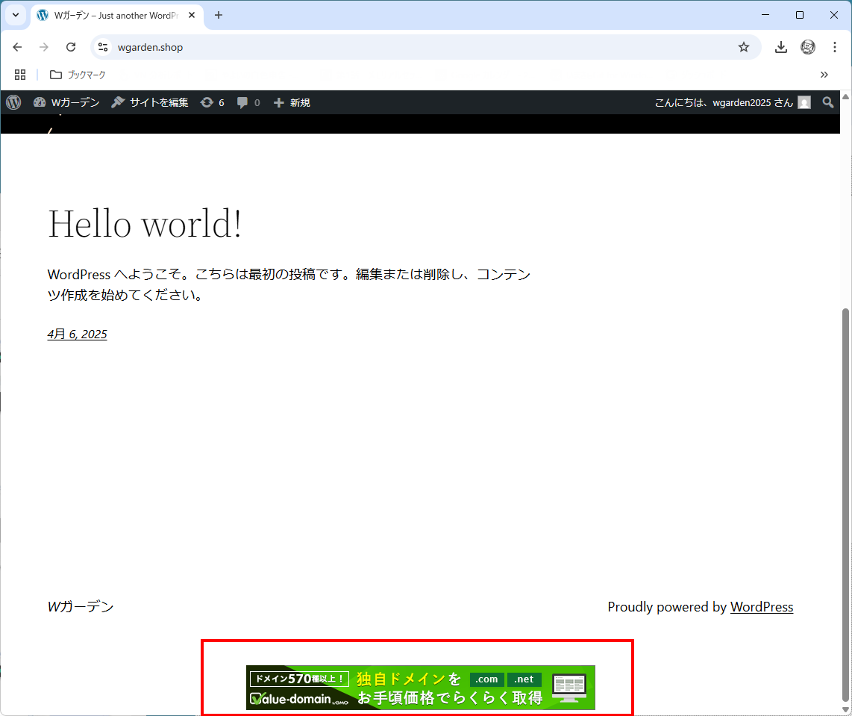Click the 新規 add new button
The image size is (852, 716).
292,102
